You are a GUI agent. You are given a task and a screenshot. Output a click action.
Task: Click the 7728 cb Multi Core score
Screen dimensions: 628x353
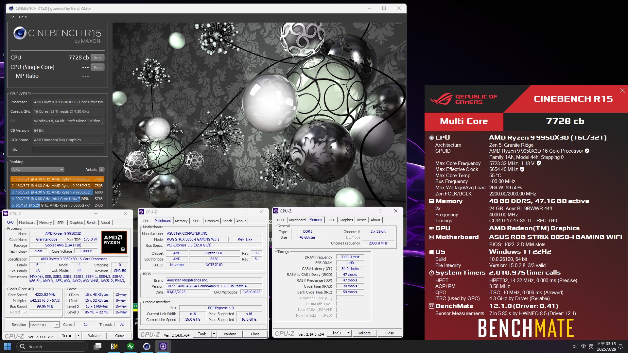tap(565, 121)
